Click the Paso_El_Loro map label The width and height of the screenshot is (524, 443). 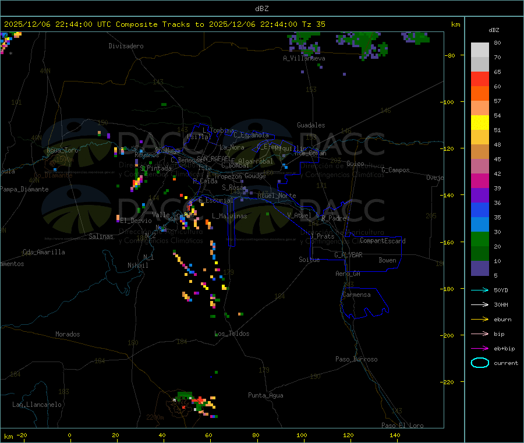pyautogui.click(x=402, y=426)
